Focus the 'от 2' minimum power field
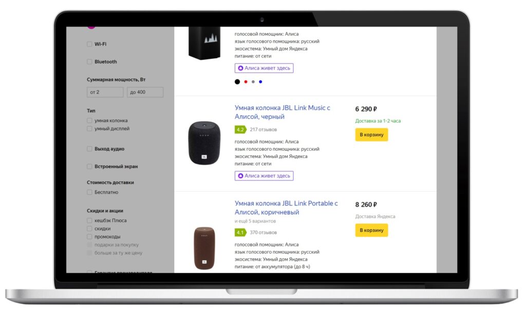The height and width of the screenshot is (314, 526). 105,92
